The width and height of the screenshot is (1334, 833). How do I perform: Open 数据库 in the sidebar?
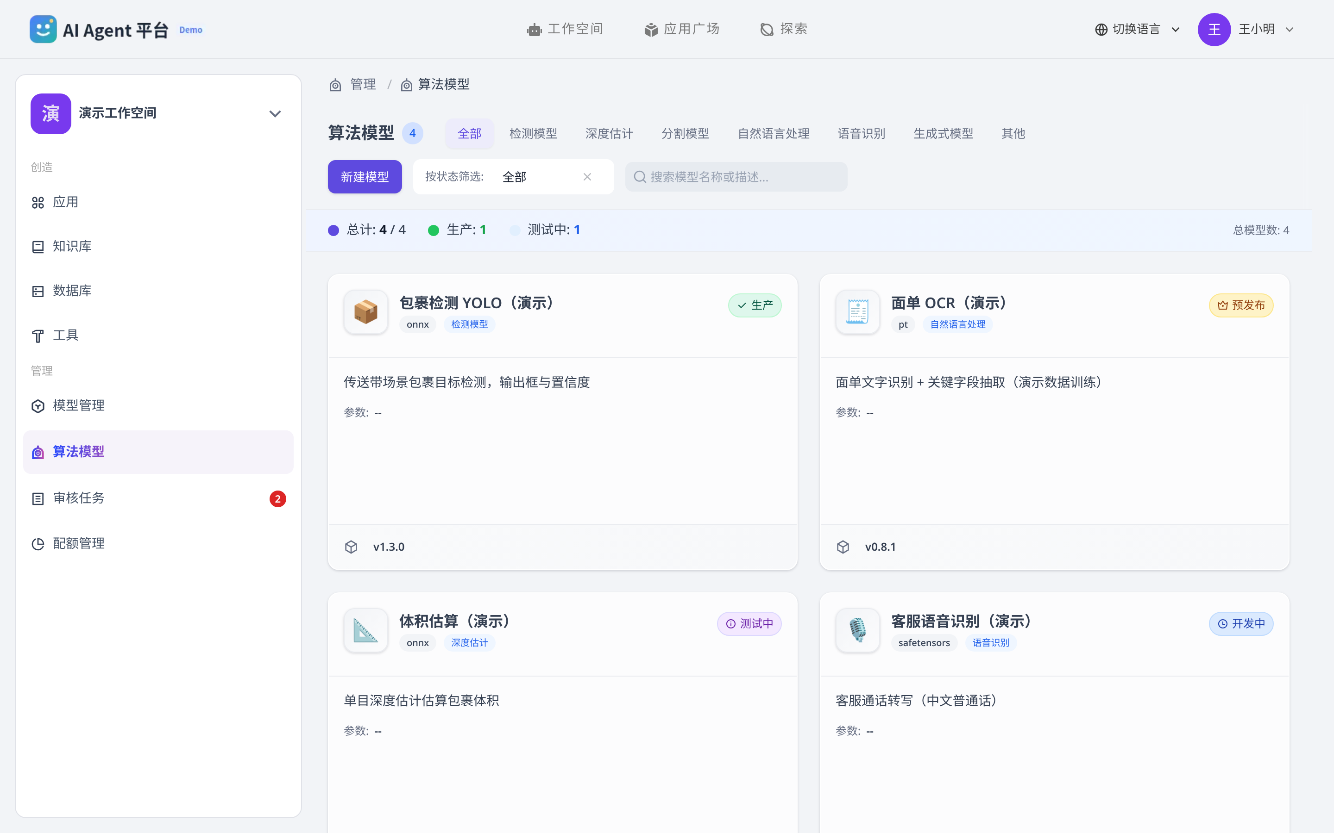158,291
